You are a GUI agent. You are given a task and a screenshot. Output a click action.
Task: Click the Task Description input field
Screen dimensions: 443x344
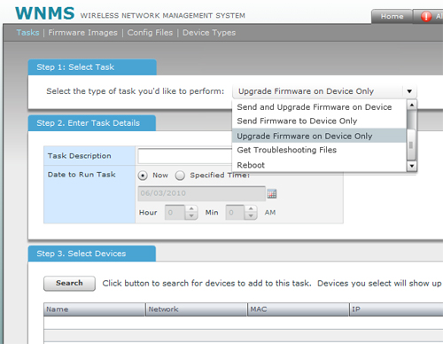(x=185, y=156)
